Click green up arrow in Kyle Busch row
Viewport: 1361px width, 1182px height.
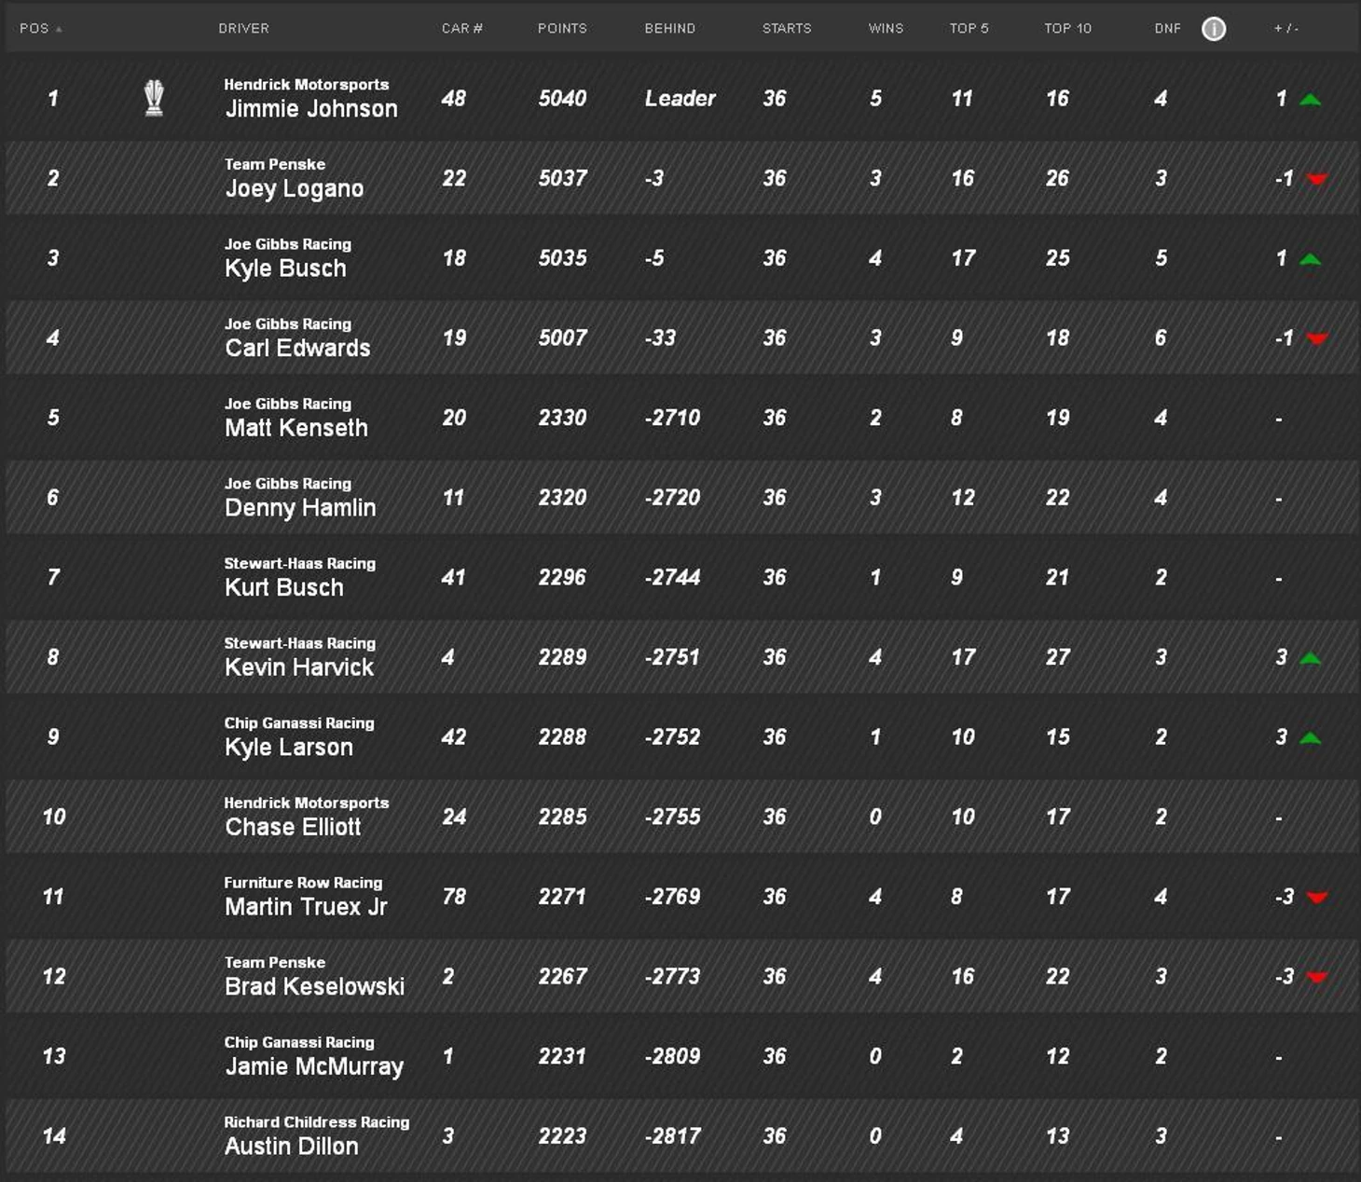click(1310, 259)
